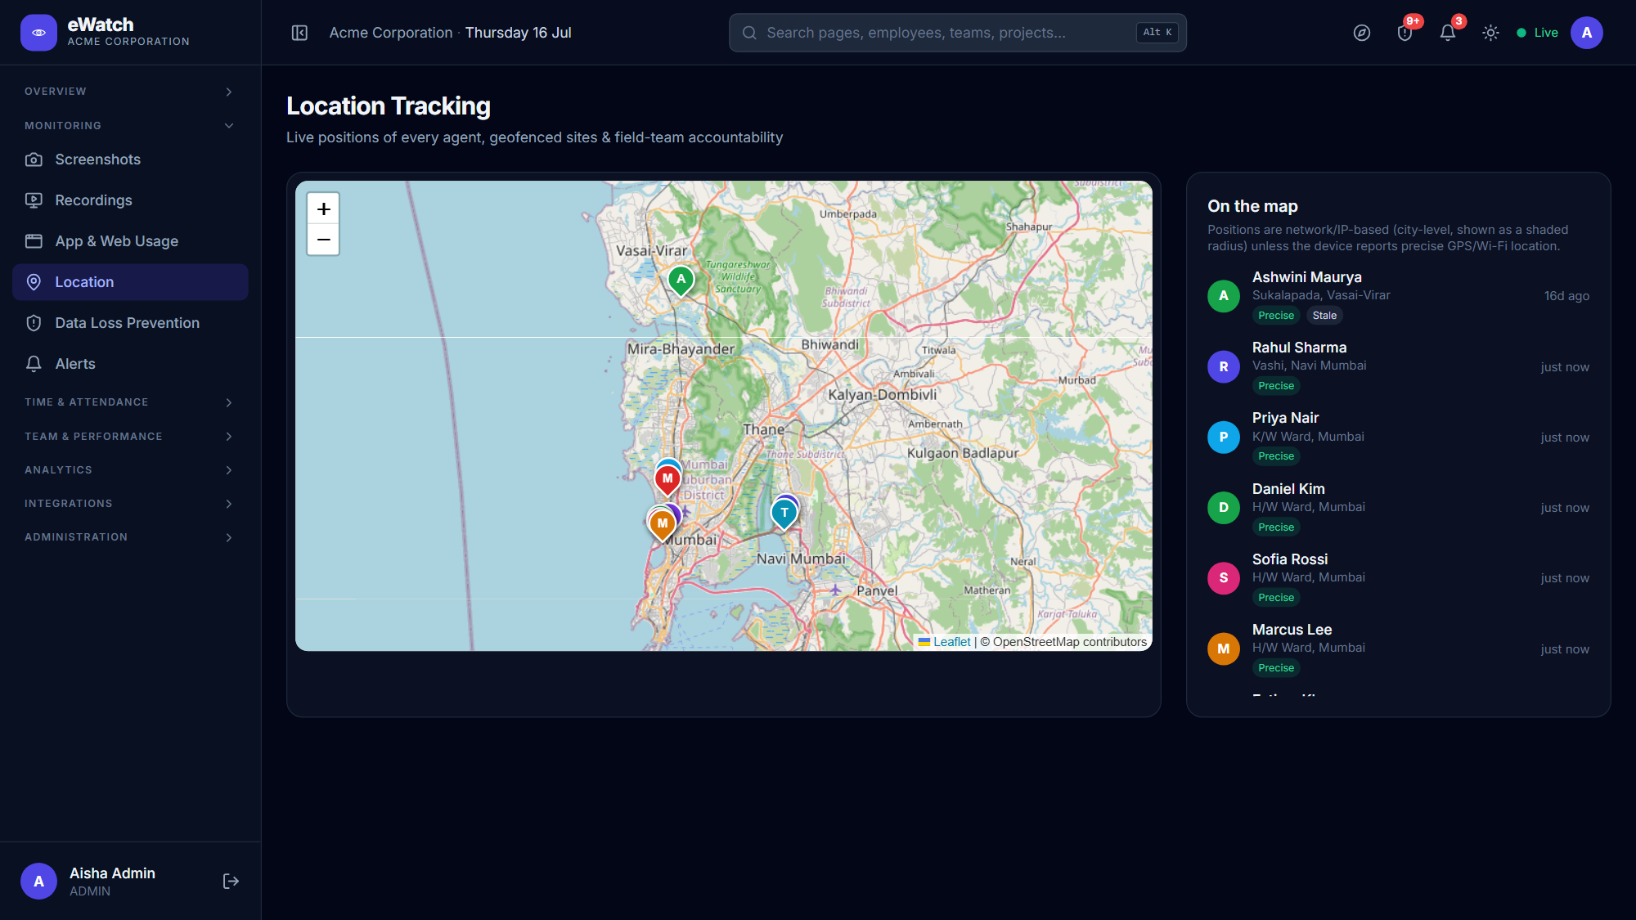The height and width of the screenshot is (920, 1636).
Task: Expand the Overview section
Action: (x=129, y=92)
